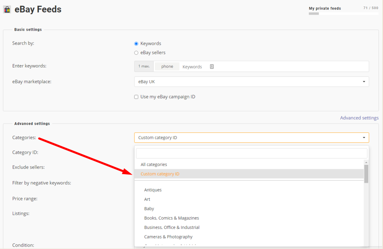
Task: Click the Price range: label
Action: click(25, 199)
